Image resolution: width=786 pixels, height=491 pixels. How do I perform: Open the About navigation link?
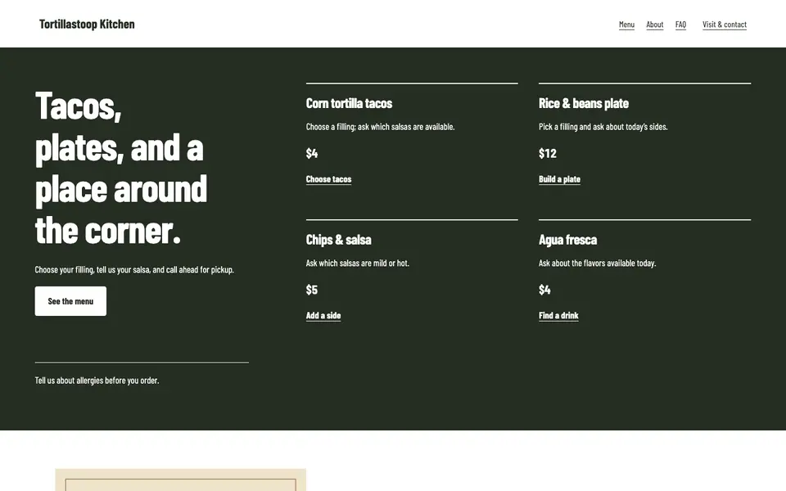tap(655, 25)
